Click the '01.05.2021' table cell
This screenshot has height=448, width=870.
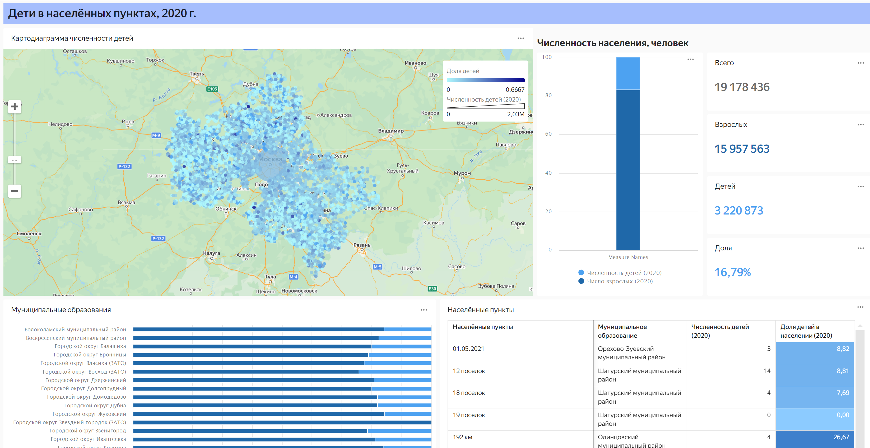(520, 353)
